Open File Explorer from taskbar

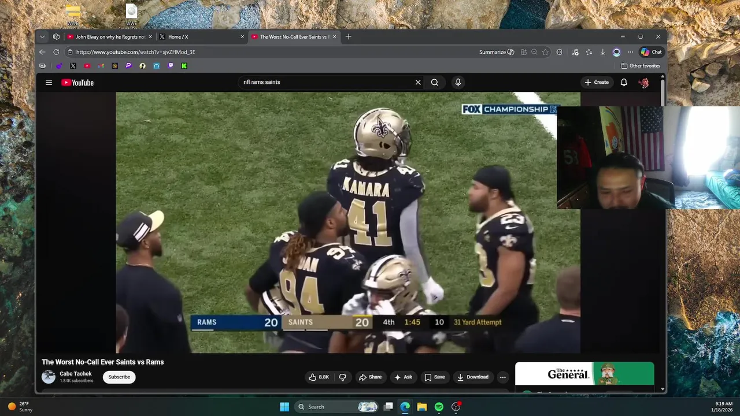[x=422, y=407]
